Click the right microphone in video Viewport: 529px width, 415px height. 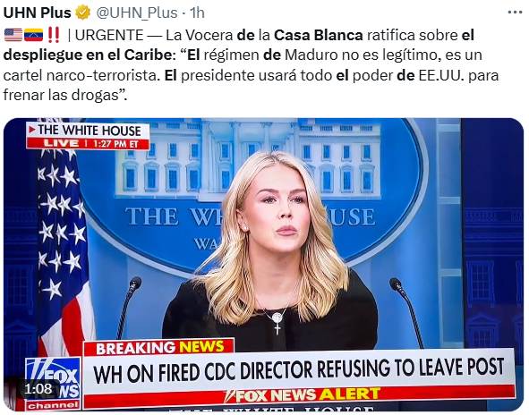click(x=406, y=312)
